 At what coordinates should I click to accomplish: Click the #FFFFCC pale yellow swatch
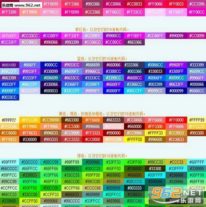[x=9, y=120]
